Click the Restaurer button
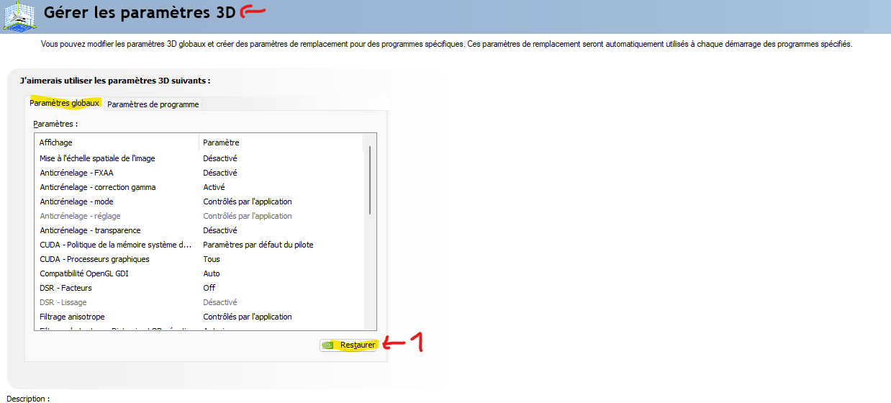This screenshot has height=403, width=891. [348, 345]
